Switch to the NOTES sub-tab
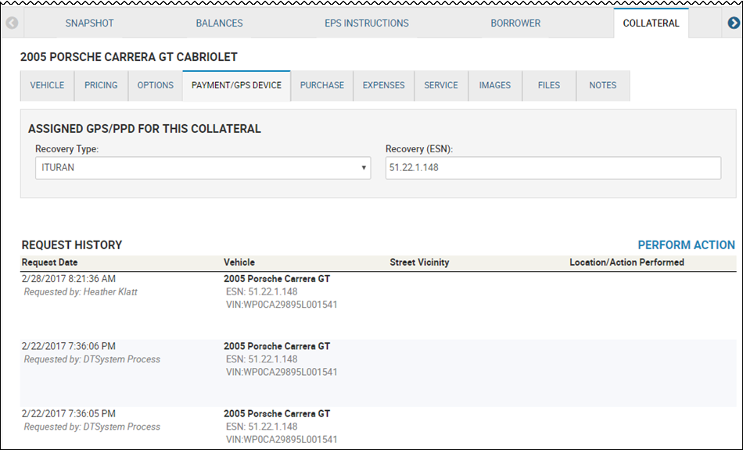The width and height of the screenshot is (743, 450). pyautogui.click(x=603, y=86)
